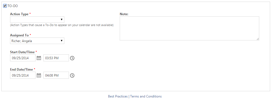Open the Best Practices link

118,96
